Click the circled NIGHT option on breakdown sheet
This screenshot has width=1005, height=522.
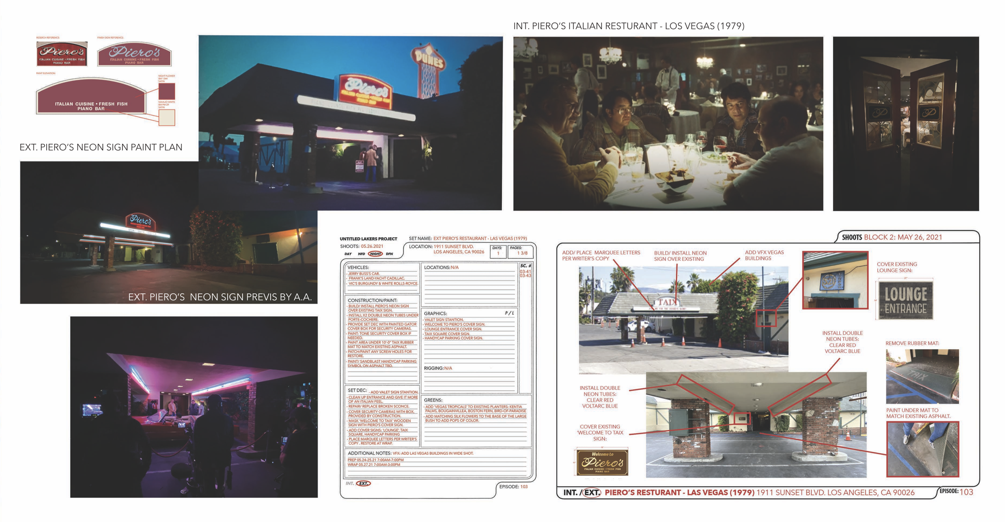pos(375,254)
